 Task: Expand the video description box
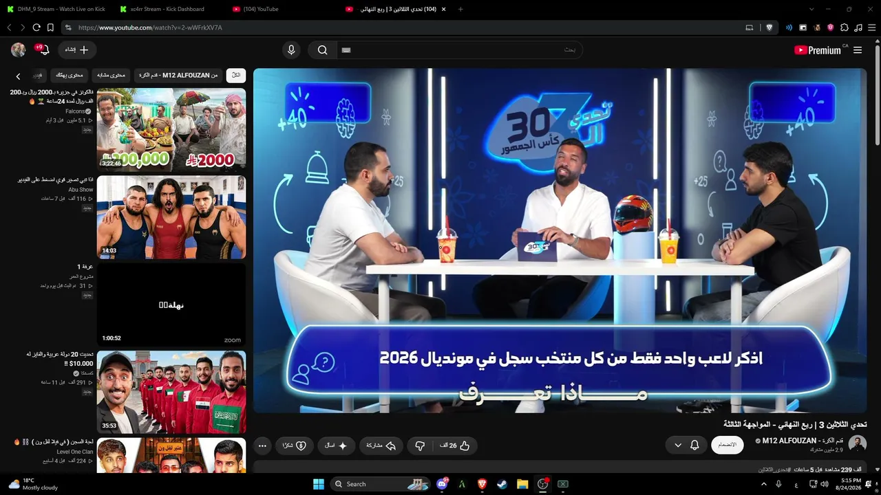560,468
